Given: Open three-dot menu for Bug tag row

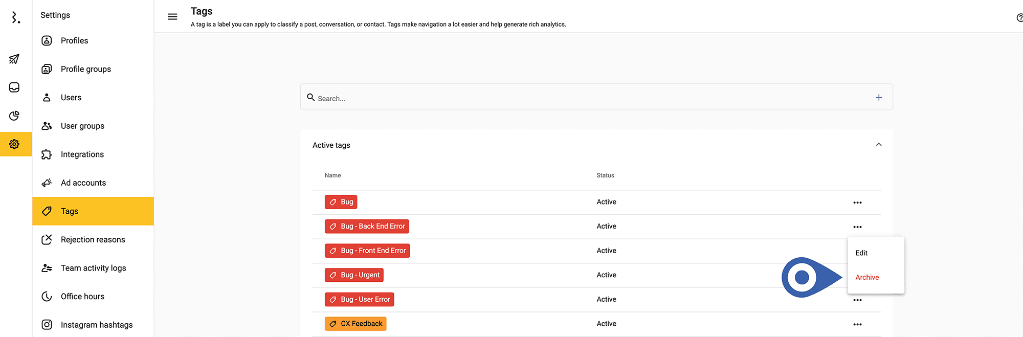Looking at the screenshot, I should point(857,203).
